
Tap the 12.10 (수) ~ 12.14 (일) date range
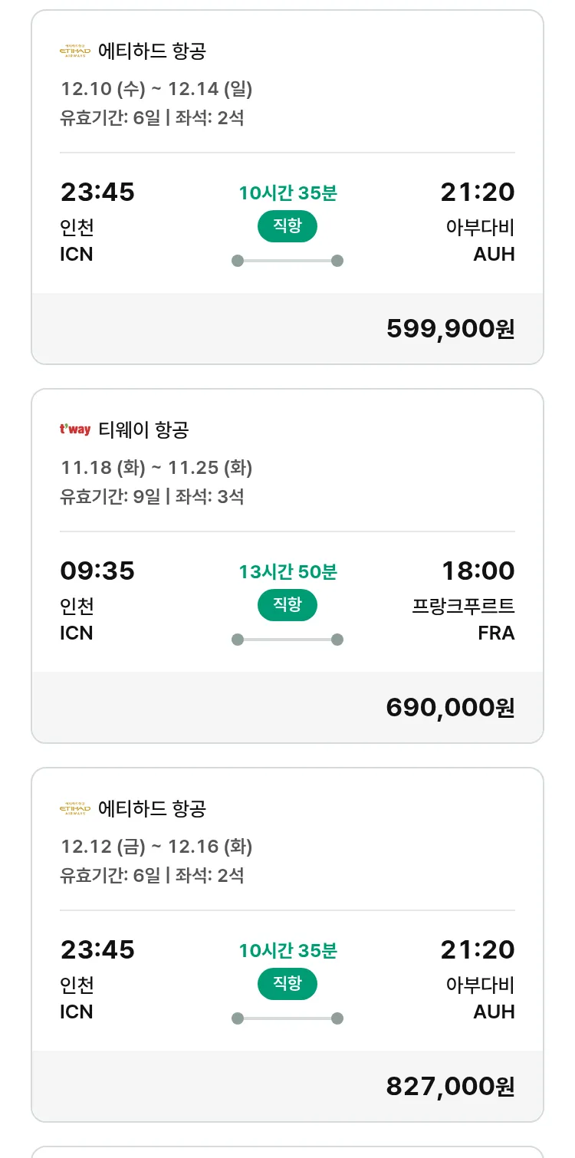(156, 89)
